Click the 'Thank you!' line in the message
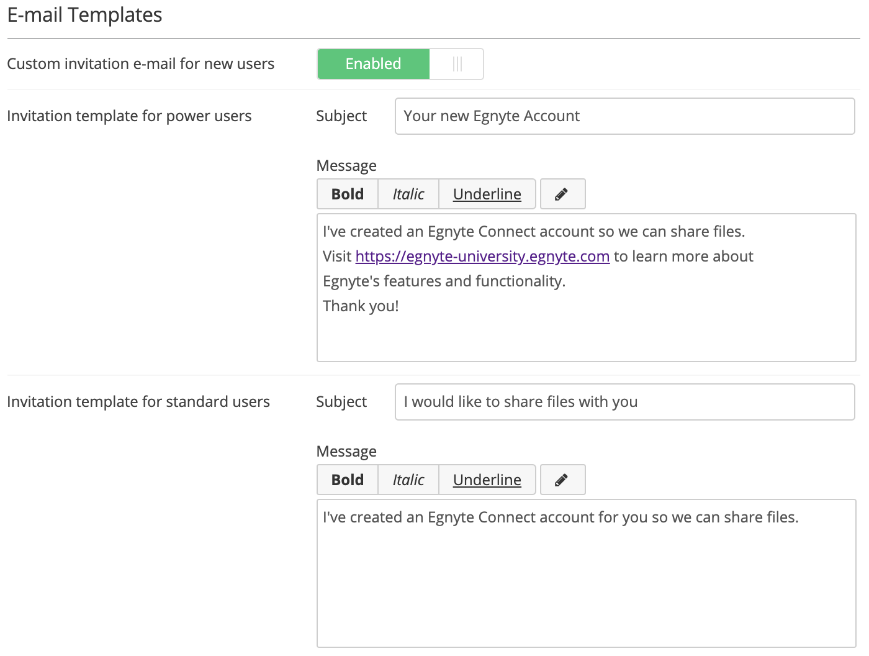The height and width of the screenshot is (656, 869). (x=361, y=306)
